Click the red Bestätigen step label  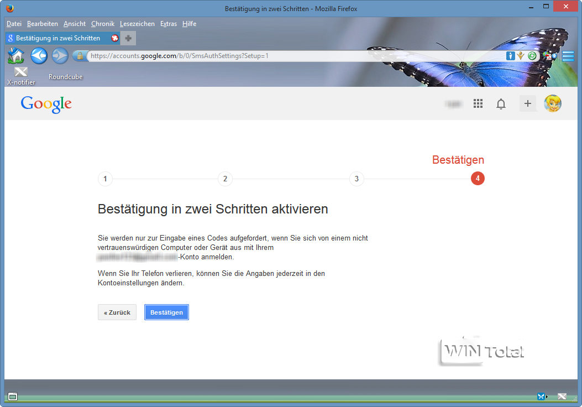coord(458,160)
